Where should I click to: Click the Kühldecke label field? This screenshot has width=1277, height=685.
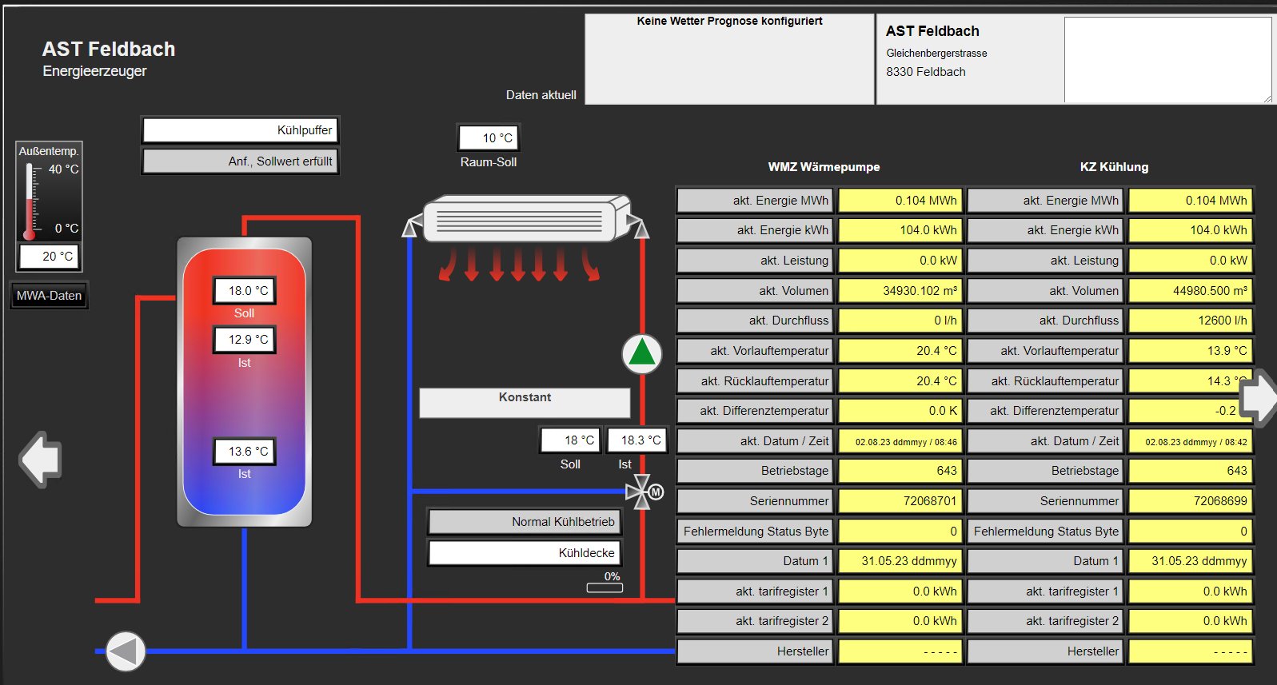525,553
